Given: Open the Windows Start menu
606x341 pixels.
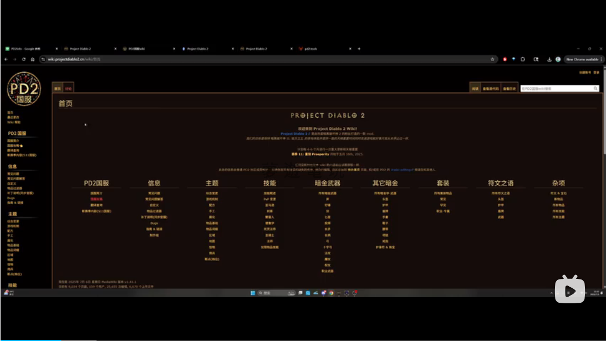Looking at the screenshot, I should (252, 293).
